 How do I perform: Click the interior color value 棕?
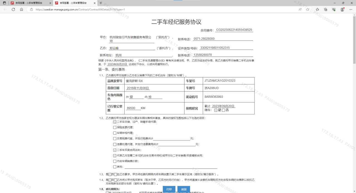(150, 97)
